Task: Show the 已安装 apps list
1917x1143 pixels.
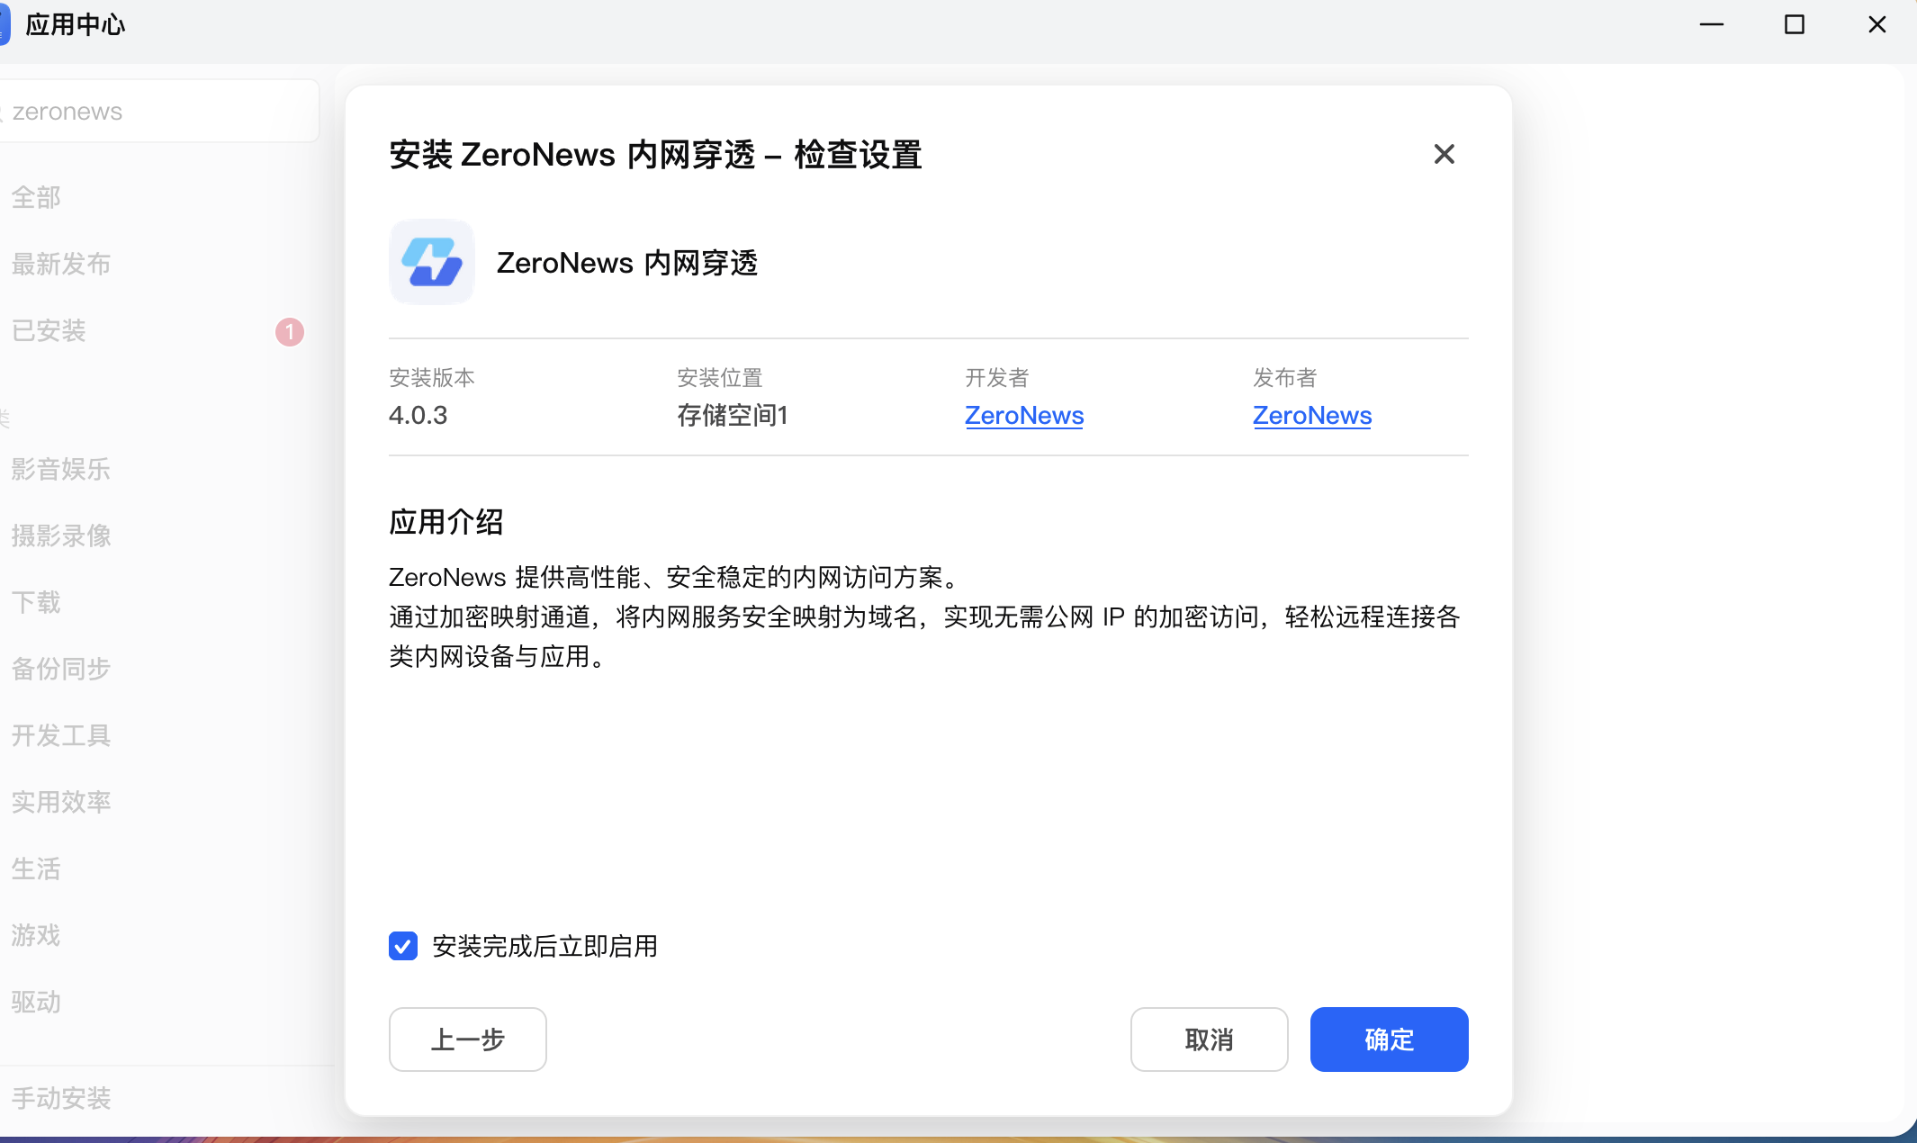Action: 49,330
